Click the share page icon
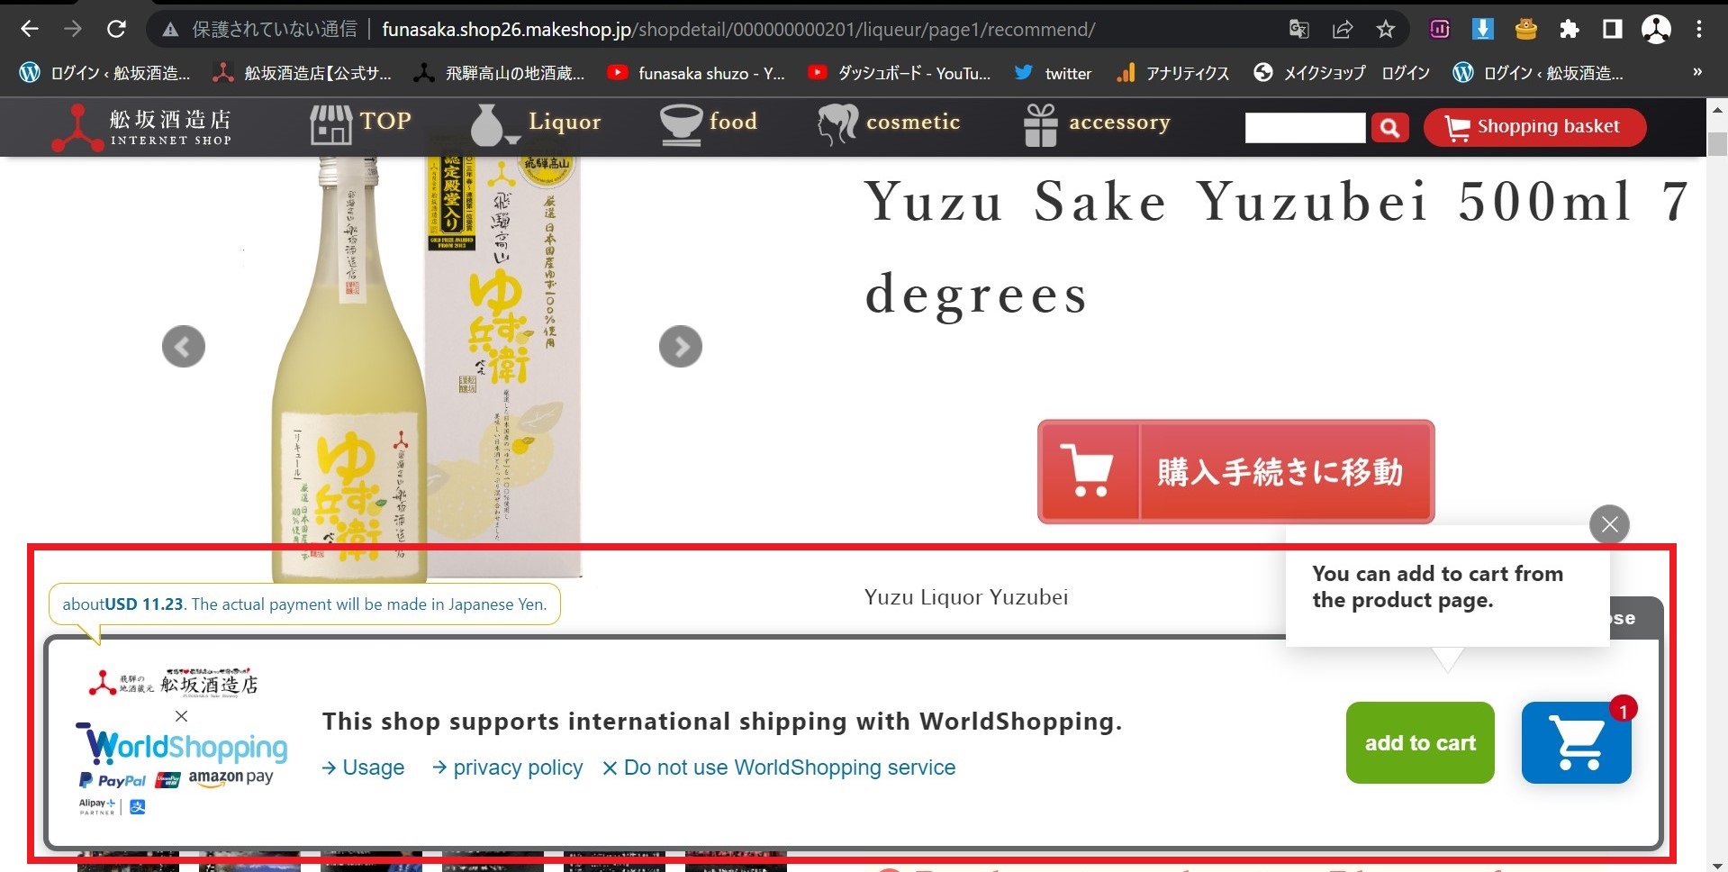 [1343, 29]
